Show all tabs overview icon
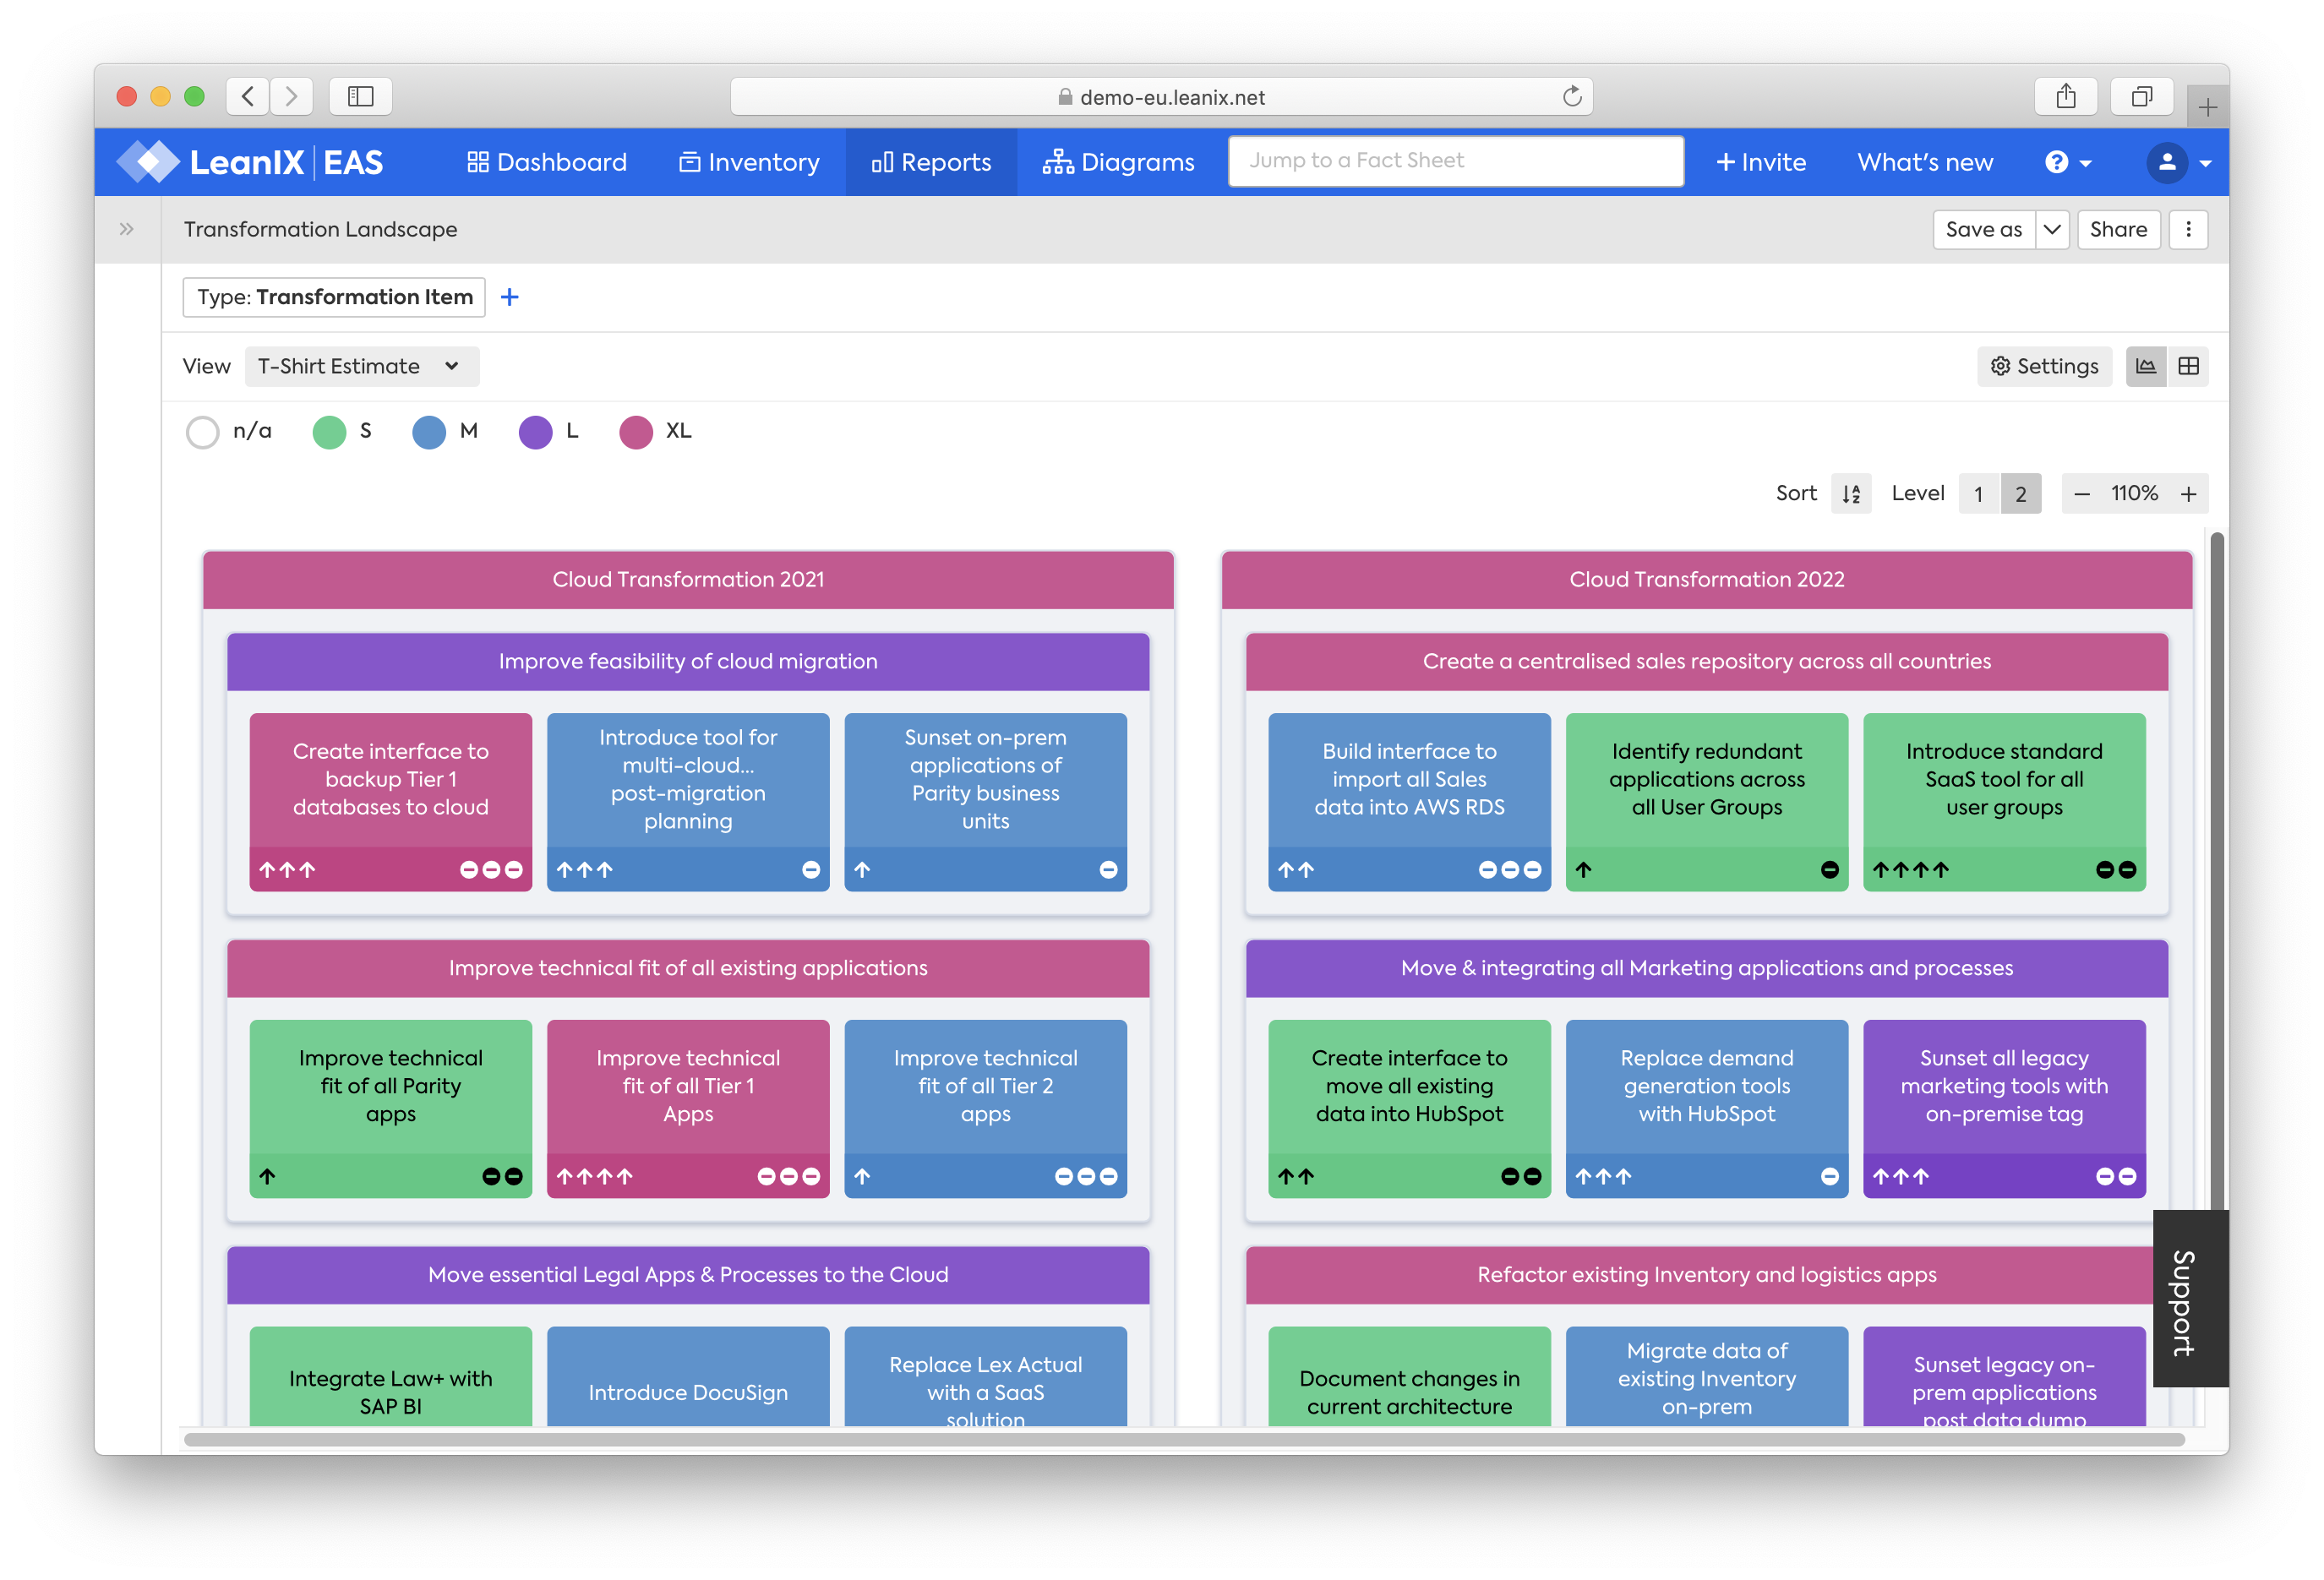The height and width of the screenshot is (1580, 2324). pyautogui.click(x=2141, y=96)
